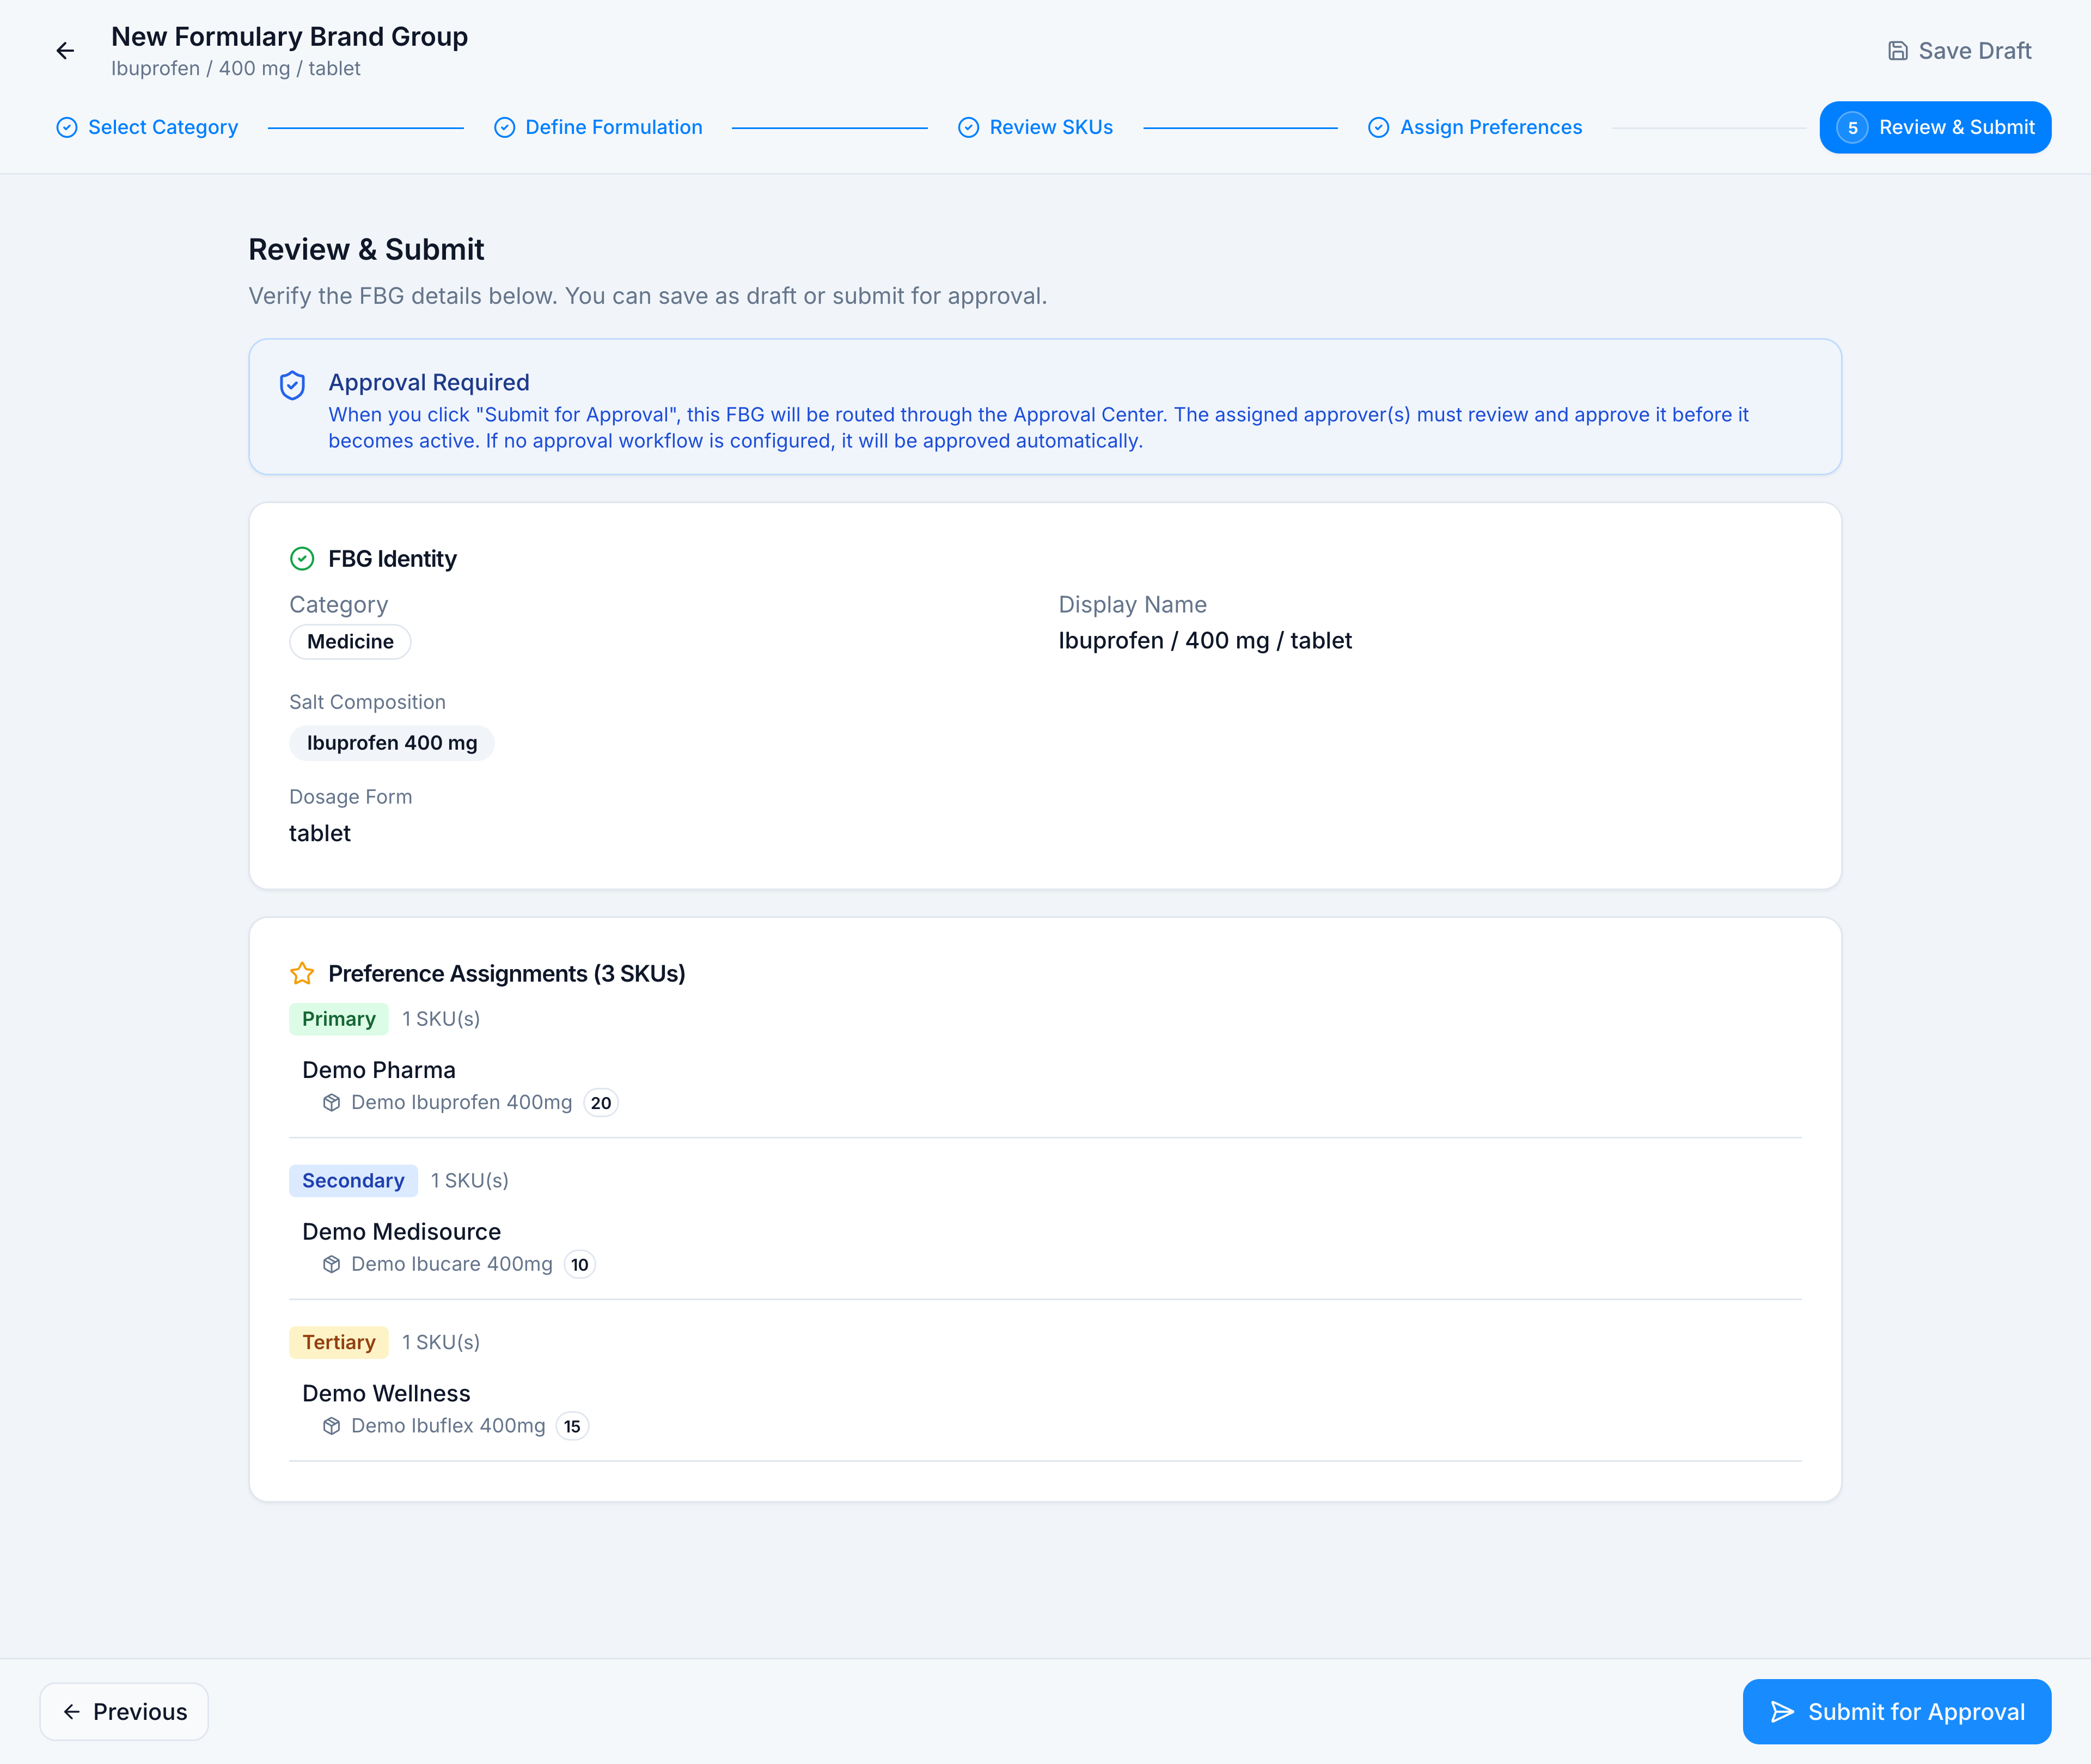The width and height of the screenshot is (2091, 1764).
Task: Open the Assign Preferences step
Action: pos(1475,127)
